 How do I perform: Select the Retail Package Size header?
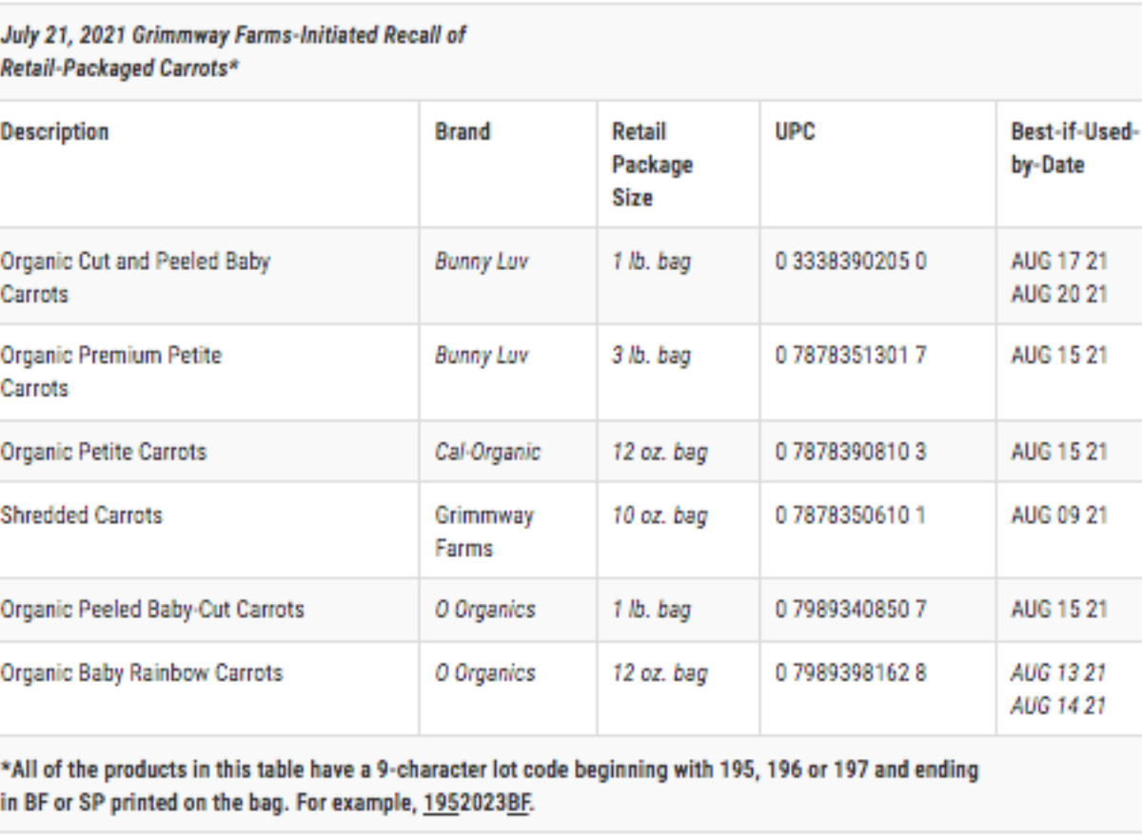(x=652, y=165)
